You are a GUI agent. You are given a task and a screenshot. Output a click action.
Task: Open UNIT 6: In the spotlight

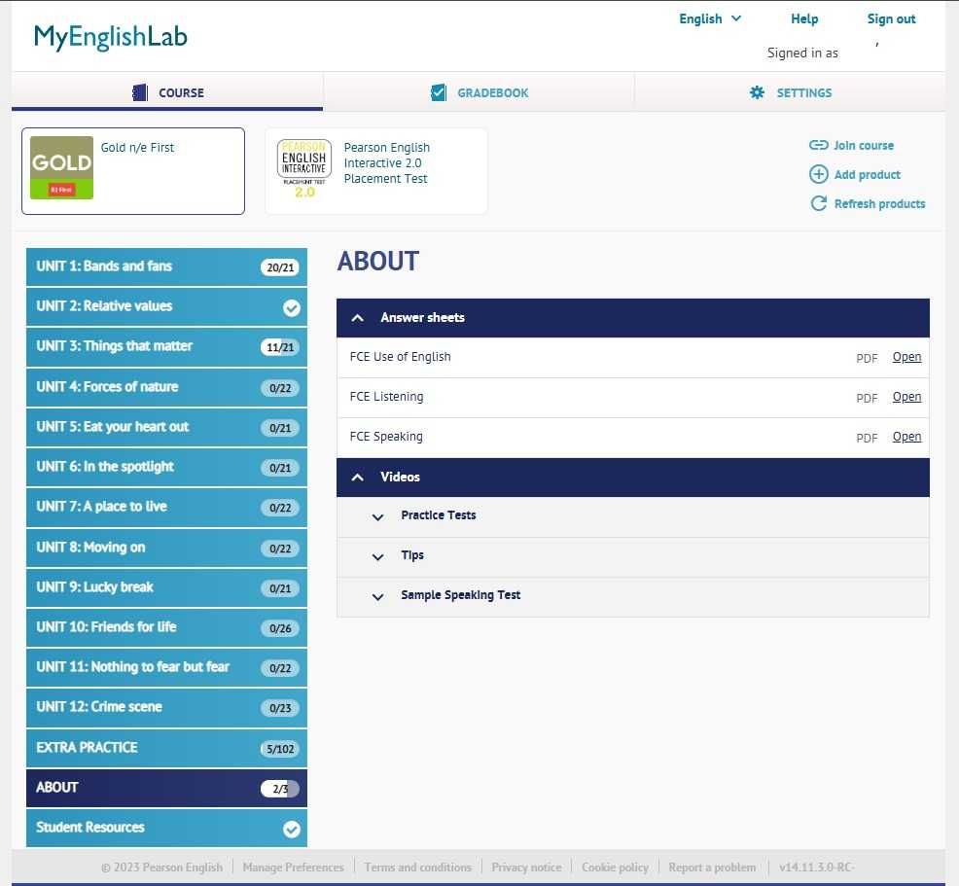(x=166, y=467)
